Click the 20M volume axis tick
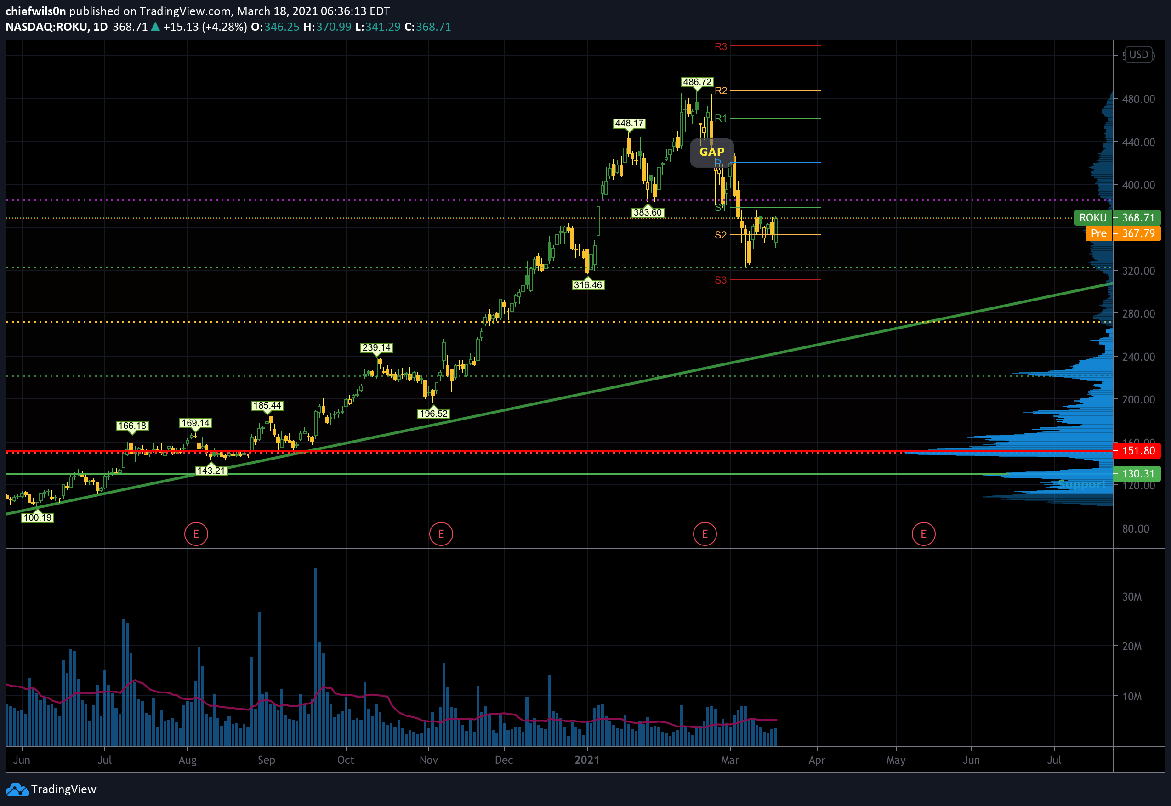The height and width of the screenshot is (806, 1171). pyautogui.click(x=1131, y=647)
